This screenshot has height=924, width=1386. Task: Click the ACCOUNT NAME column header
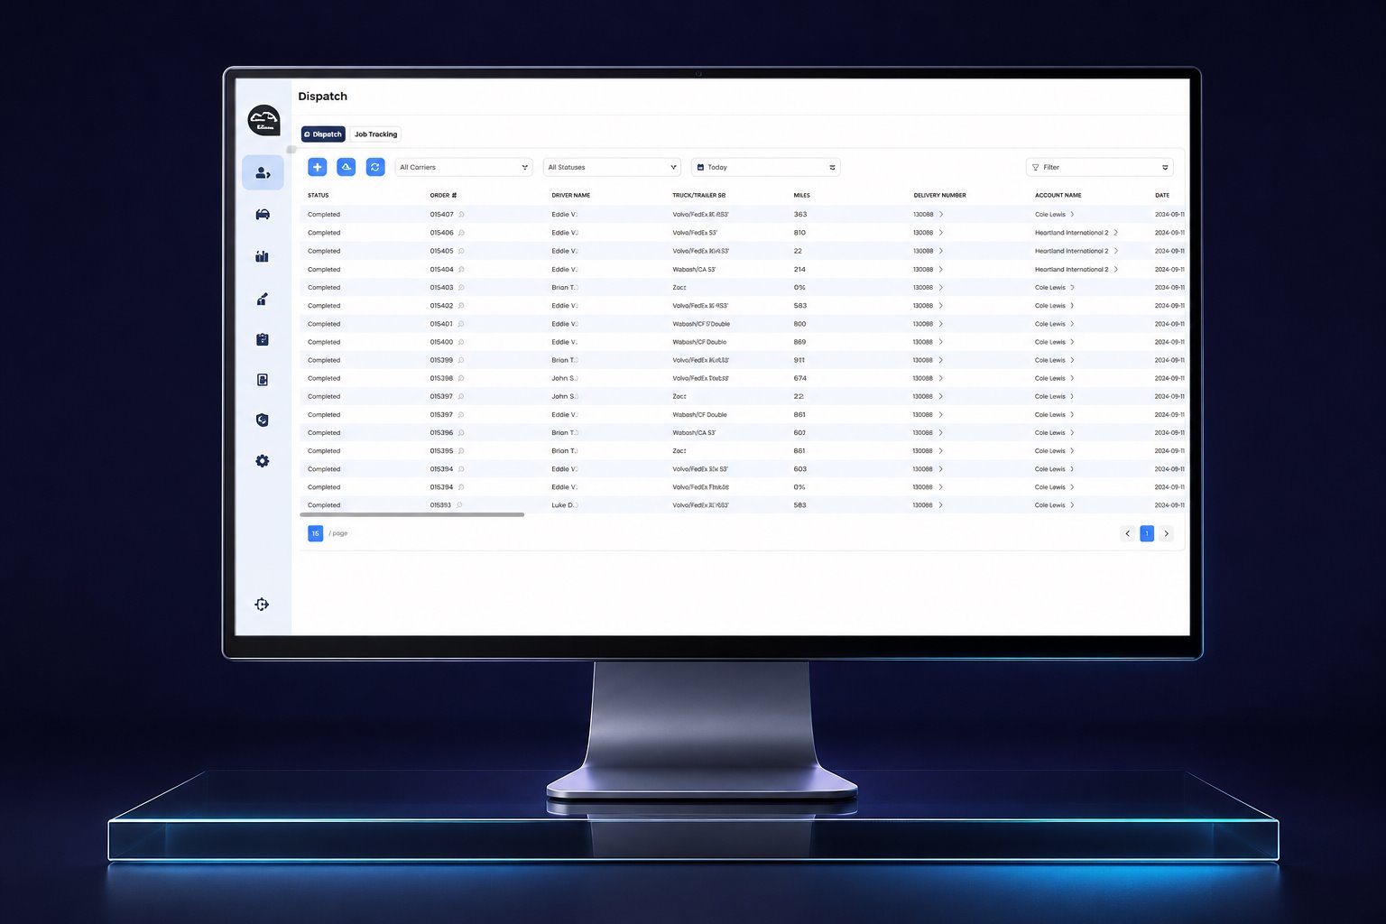coord(1058,195)
